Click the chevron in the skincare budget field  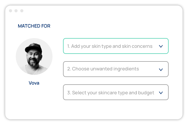(x=161, y=92)
